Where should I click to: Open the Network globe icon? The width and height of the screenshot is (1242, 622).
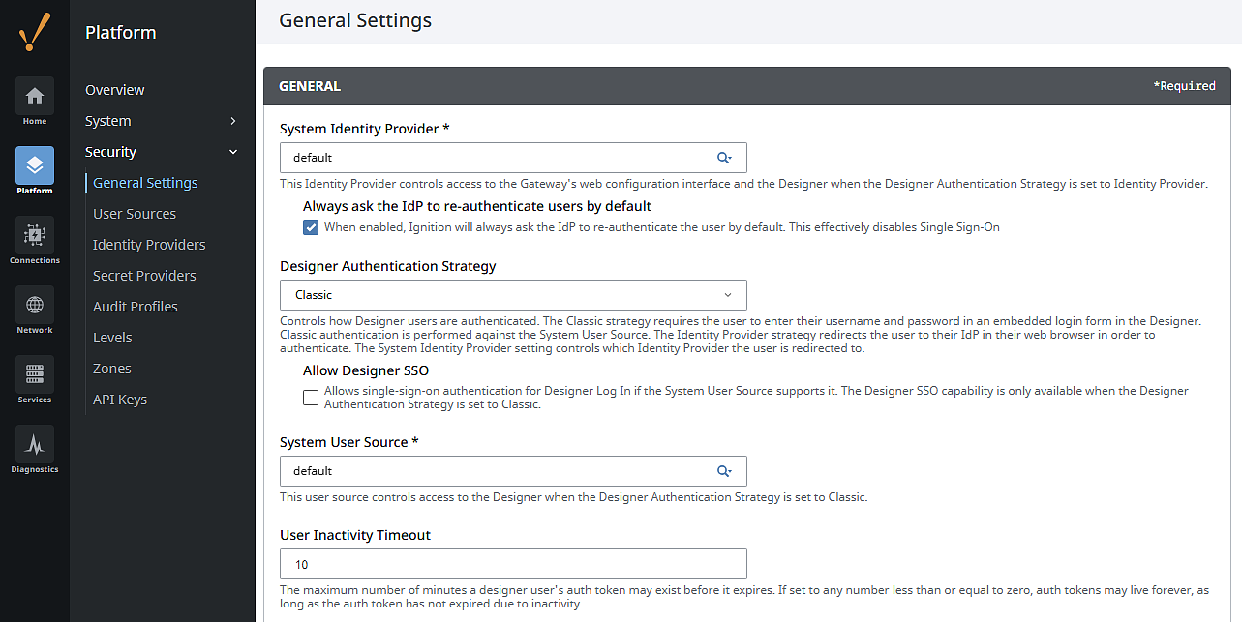coord(35,305)
